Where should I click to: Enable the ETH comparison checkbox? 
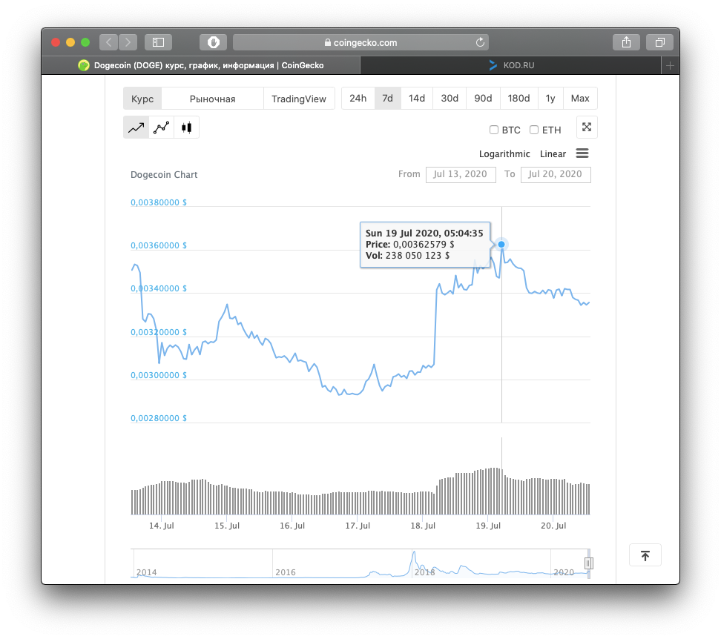[534, 130]
